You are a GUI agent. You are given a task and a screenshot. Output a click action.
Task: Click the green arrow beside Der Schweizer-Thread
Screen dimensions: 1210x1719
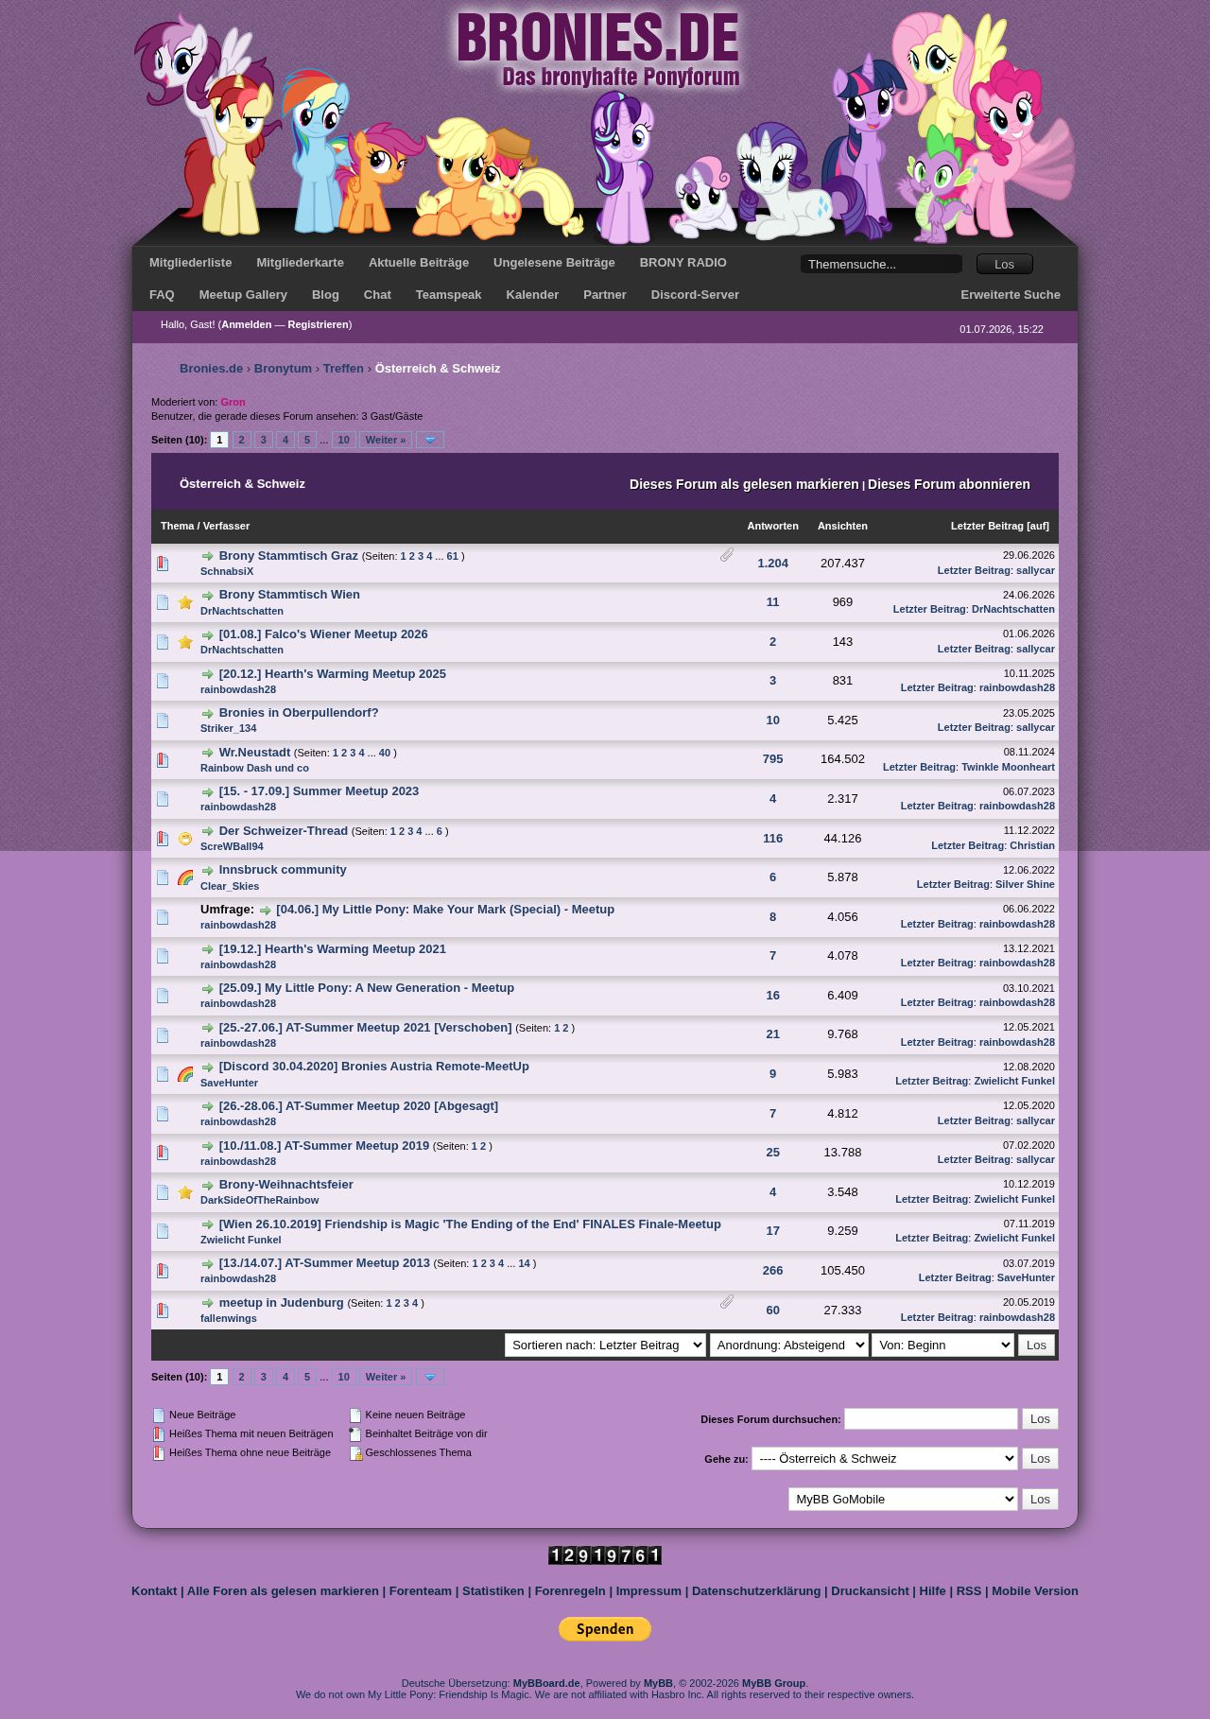pyautogui.click(x=207, y=831)
